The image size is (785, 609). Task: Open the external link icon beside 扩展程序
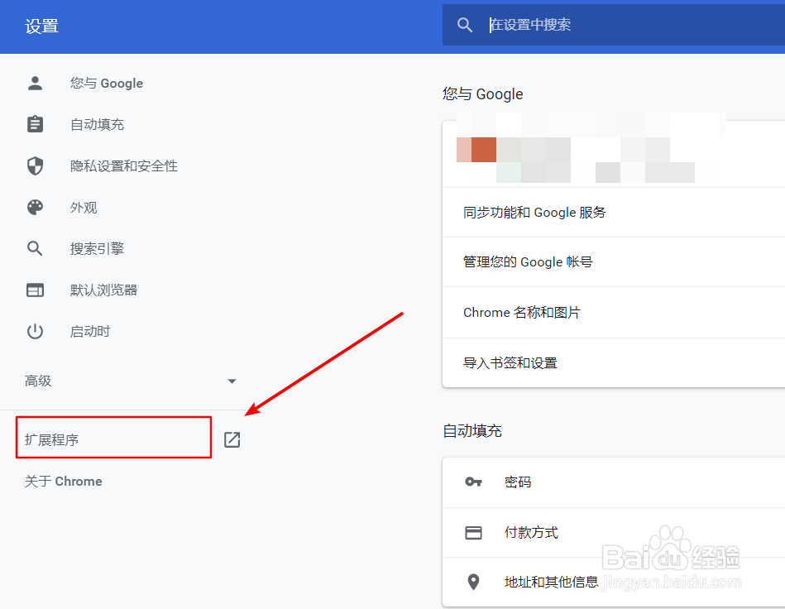click(232, 439)
